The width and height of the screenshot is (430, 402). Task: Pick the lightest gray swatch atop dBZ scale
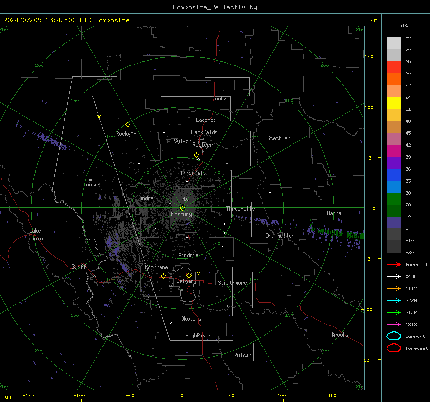coord(394,43)
